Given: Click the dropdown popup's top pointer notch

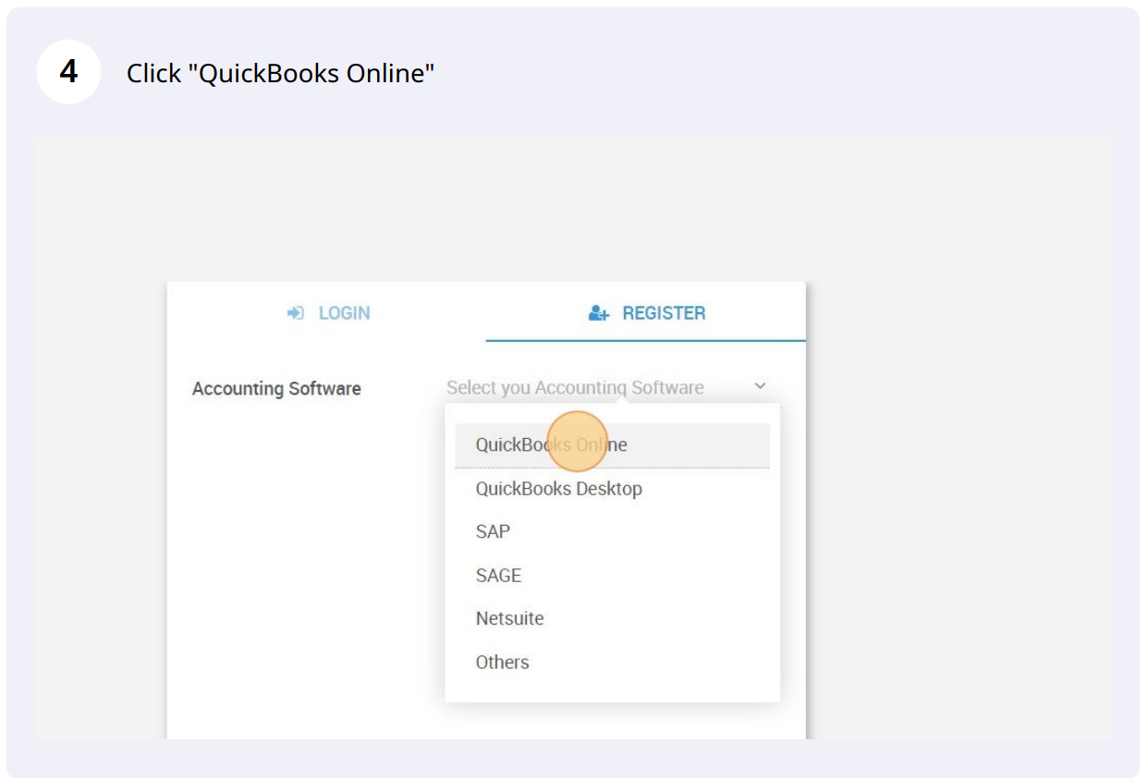Looking at the screenshot, I should tap(622, 399).
